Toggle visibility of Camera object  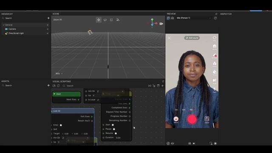(x=47, y=29)
